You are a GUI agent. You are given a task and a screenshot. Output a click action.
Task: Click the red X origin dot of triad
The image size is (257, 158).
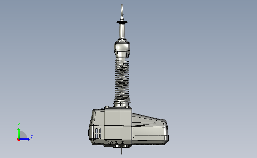pos(18,140)
